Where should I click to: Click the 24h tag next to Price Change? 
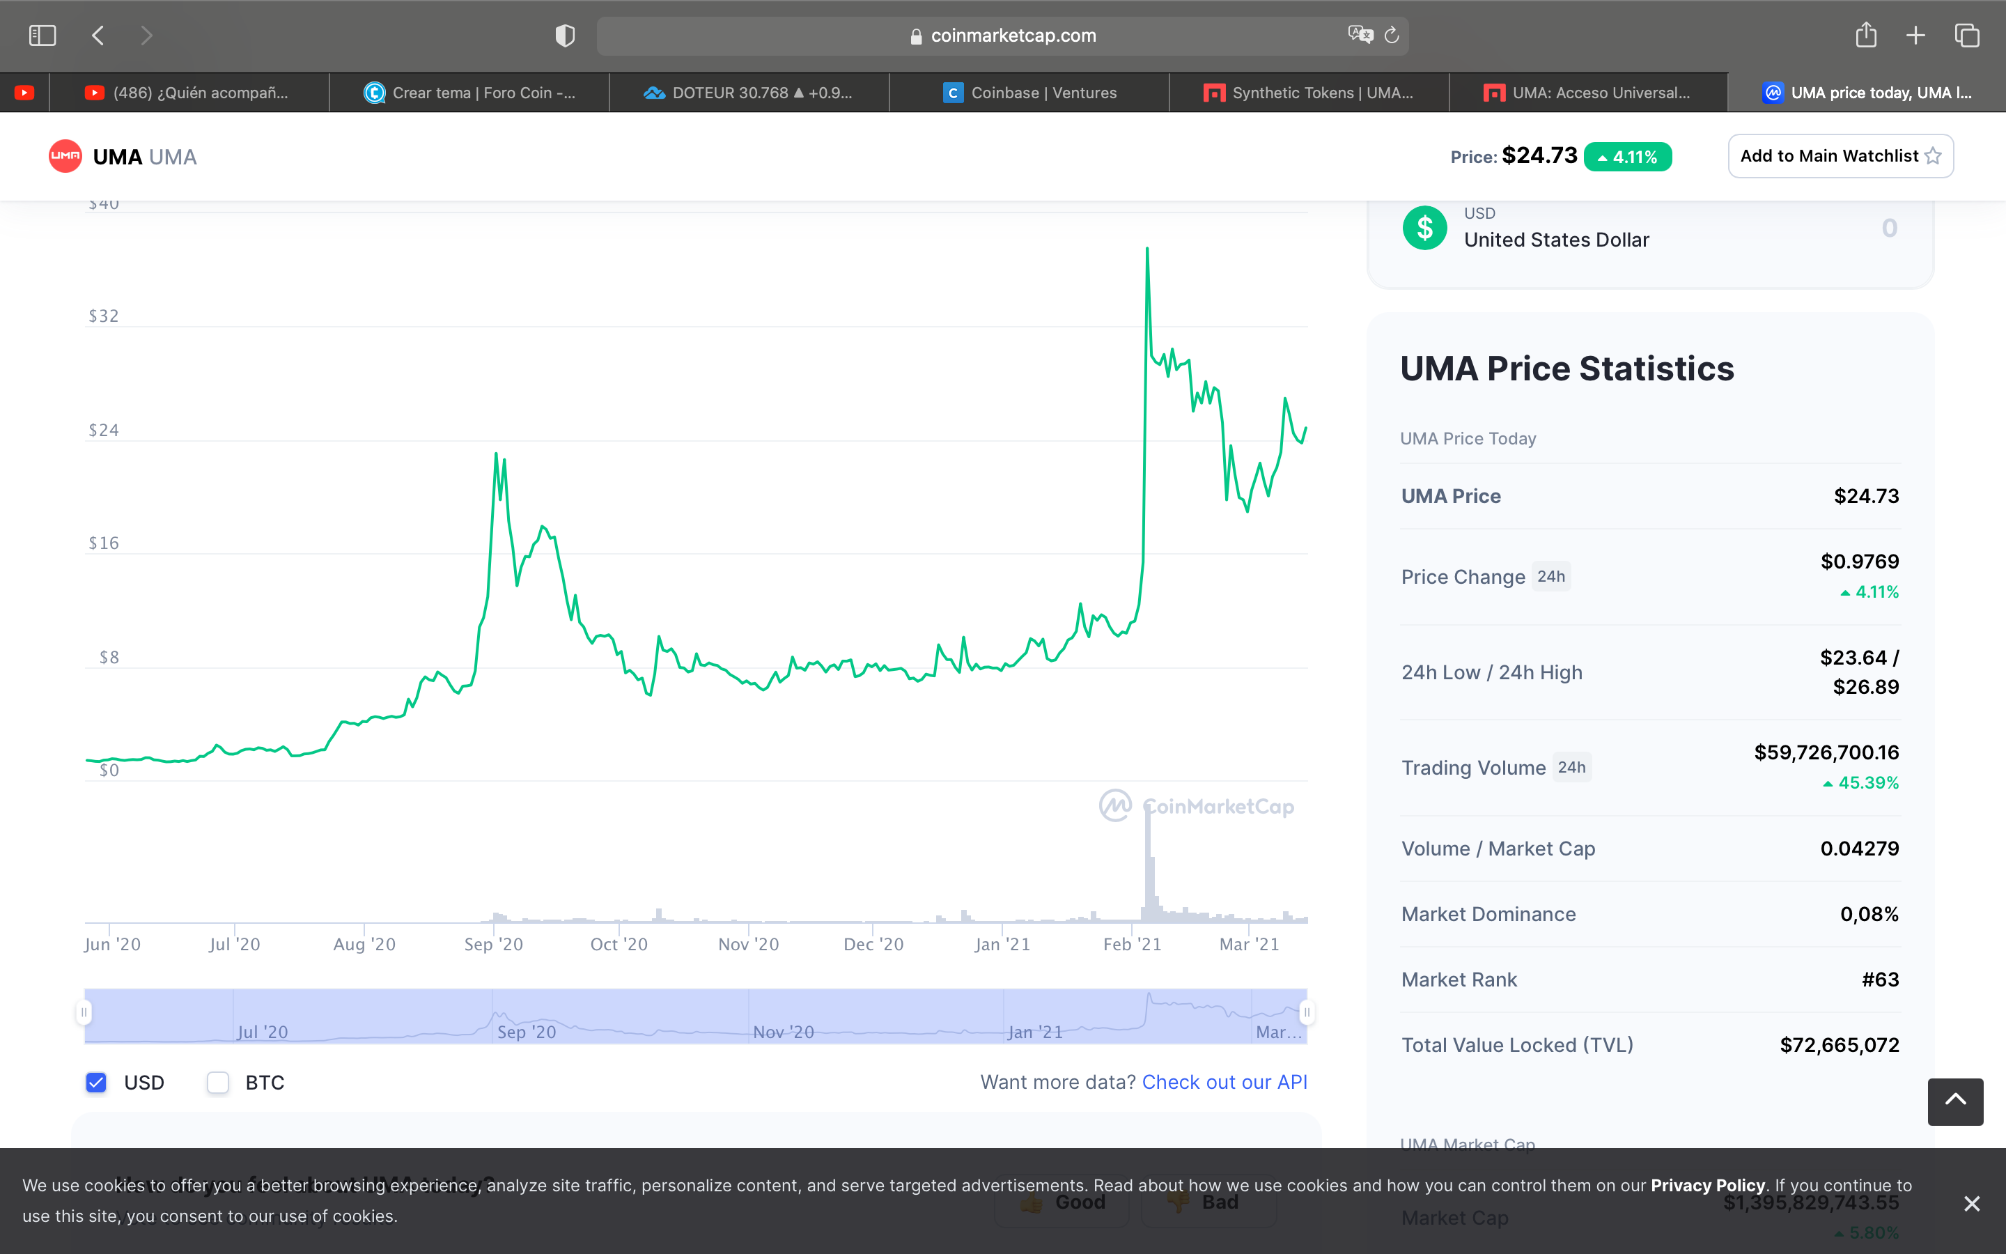click(x=1551, y=576)
